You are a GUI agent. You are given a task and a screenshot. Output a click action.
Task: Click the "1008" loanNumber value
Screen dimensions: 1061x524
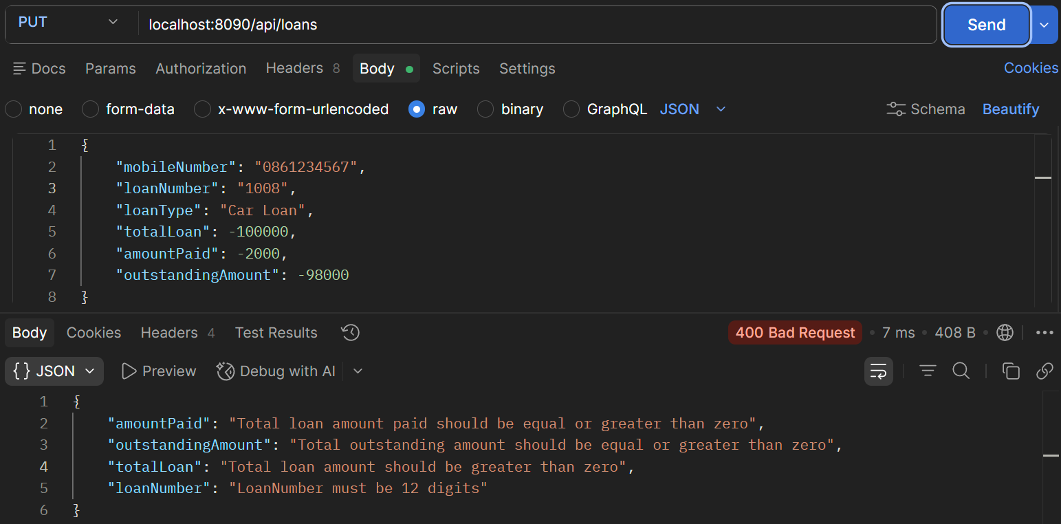263,188
